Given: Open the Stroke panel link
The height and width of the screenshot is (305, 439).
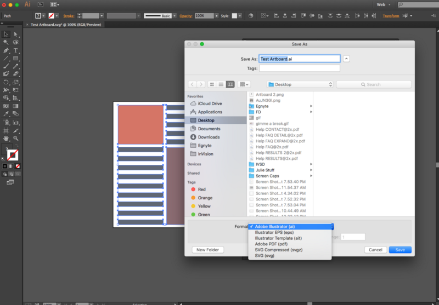Looking at the screenshot, I should (x=69, y=16).
